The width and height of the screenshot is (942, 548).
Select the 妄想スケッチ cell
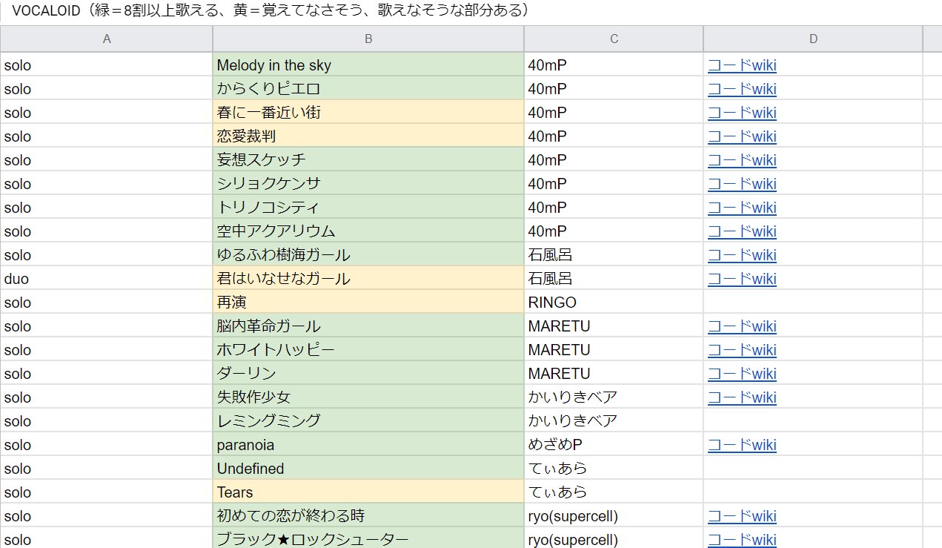[368, 159]
